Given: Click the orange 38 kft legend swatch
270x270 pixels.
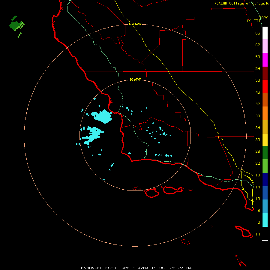Looking at the screenshot, I should click(265, 113).
